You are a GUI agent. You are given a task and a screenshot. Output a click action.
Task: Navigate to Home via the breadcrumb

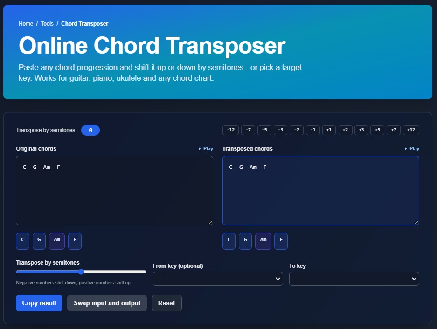coord(26,23)
